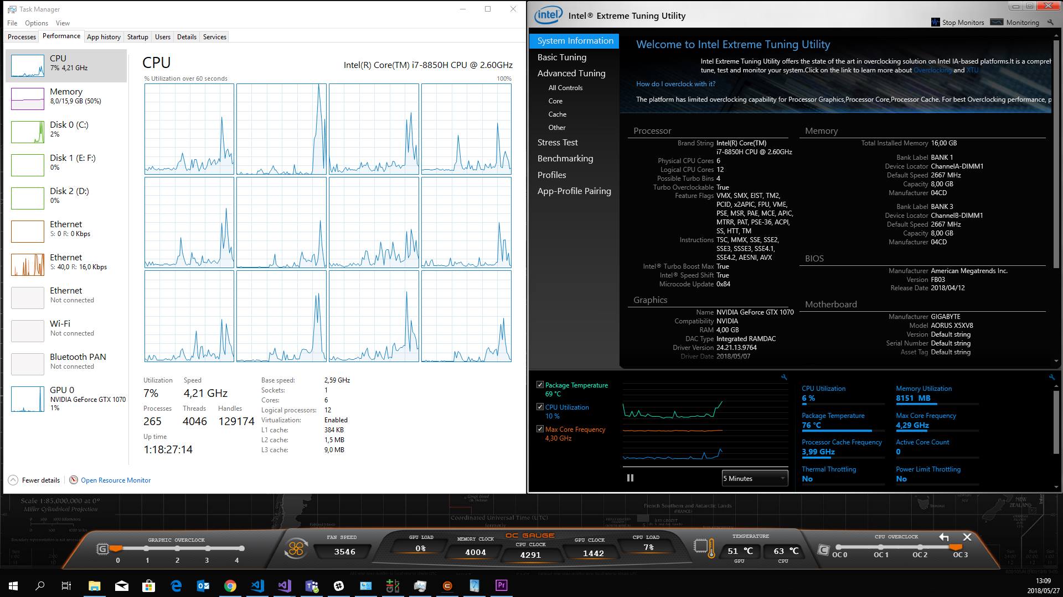
Task: Set Graphic Overclock slider to level 2
Action: (177, 549)
